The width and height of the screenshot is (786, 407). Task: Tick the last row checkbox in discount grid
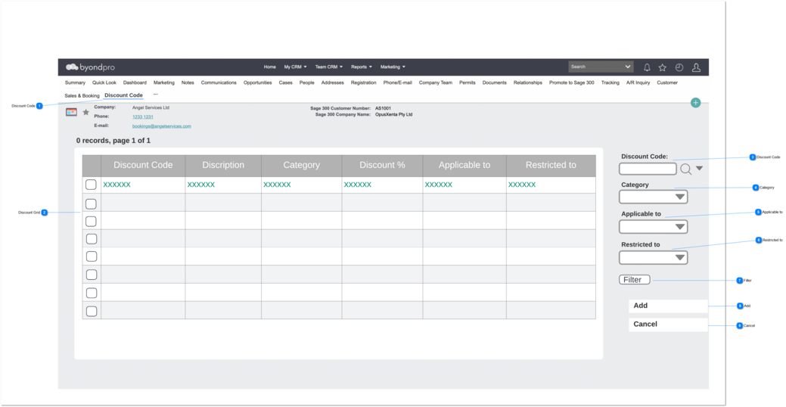pyautogui.click(x=92, y=311)
